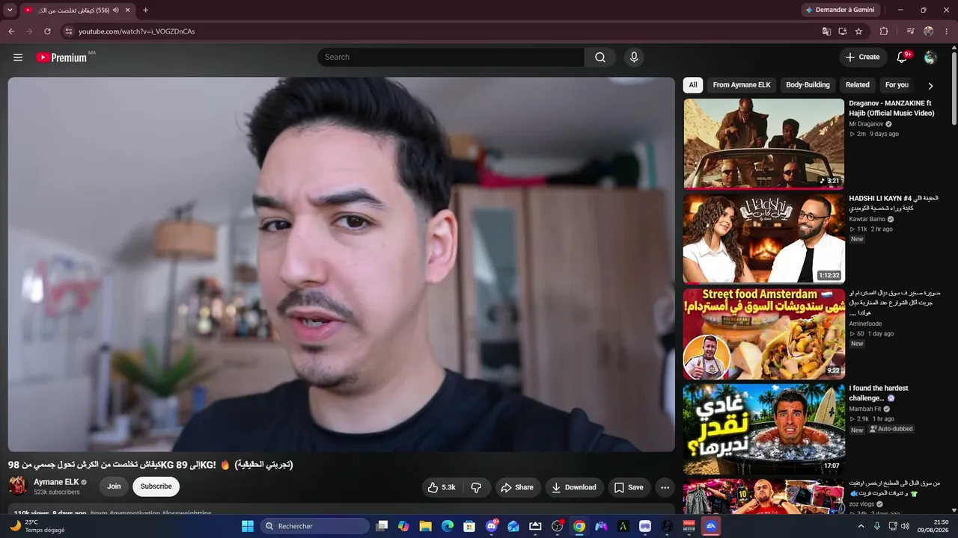Open YouTube account avatar menu
The image size is (958, 538).
930,58
